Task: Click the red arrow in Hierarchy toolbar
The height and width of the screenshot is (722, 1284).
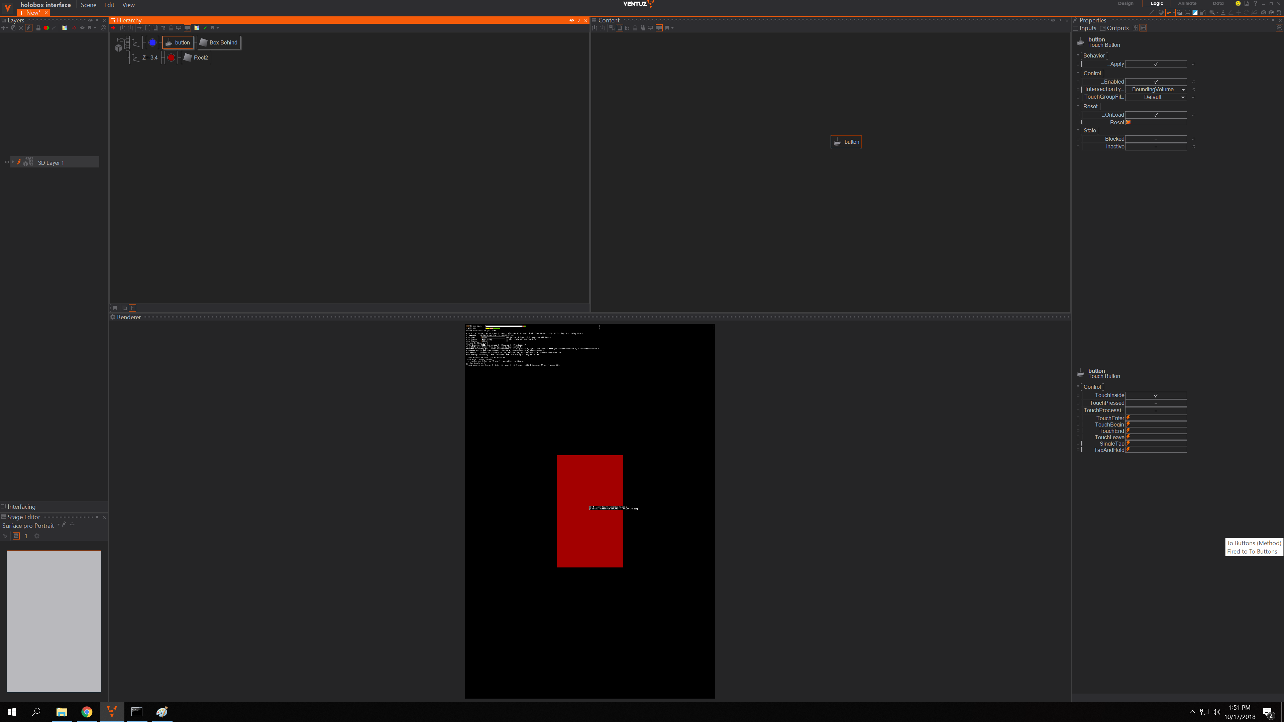Action: coord(113,28)
